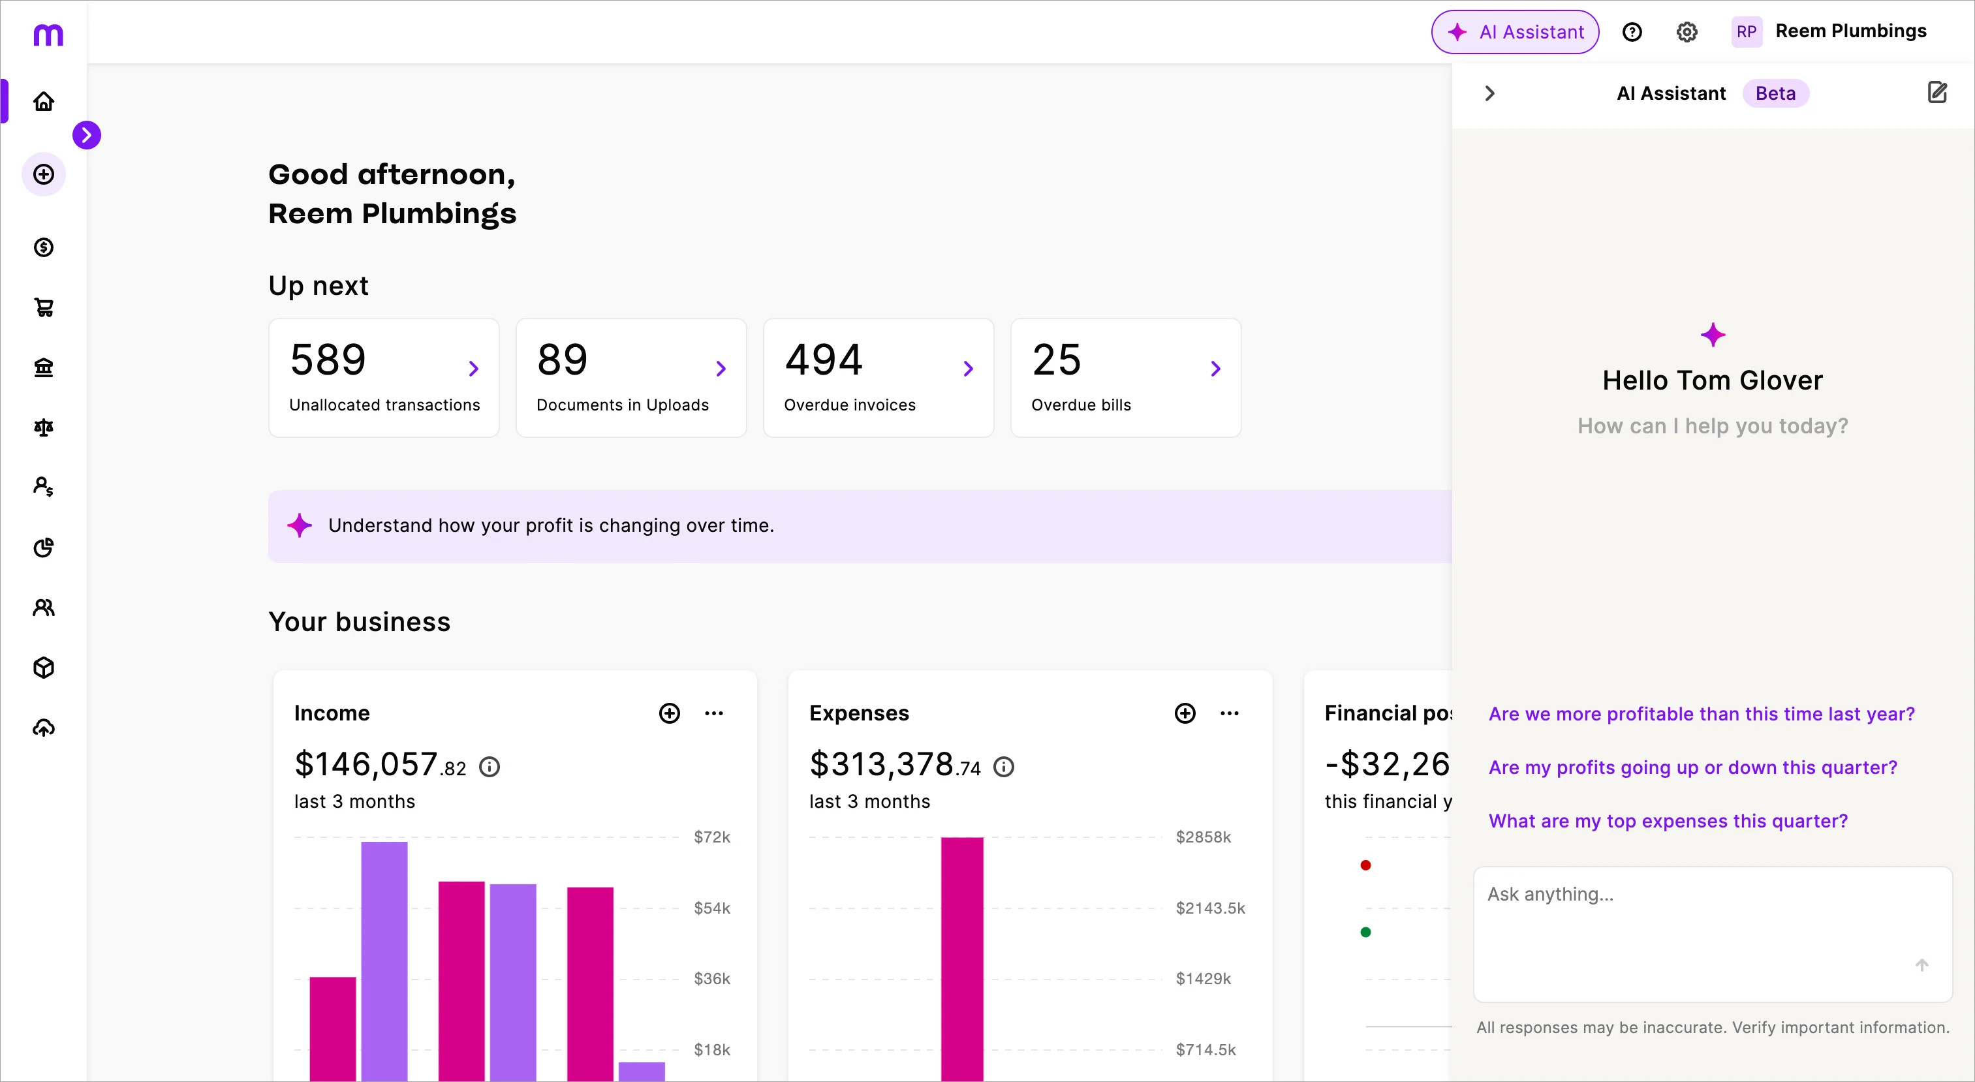Click the red dot in the Financial position chart
Screen dimensions: 1975x1082
(x=1365, y=865)
